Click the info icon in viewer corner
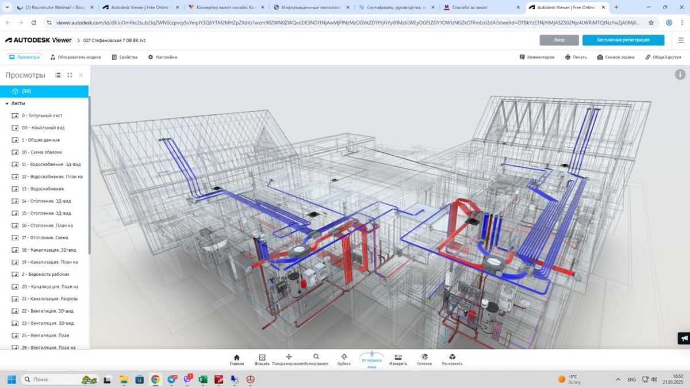Screen dimensions: 690x388 pos(680,75)
